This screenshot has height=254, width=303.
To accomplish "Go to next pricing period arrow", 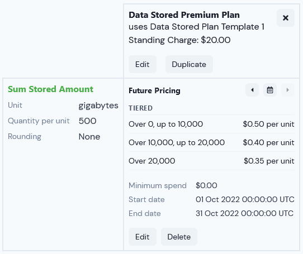I will pyautogui.click(x=288, y=90).
